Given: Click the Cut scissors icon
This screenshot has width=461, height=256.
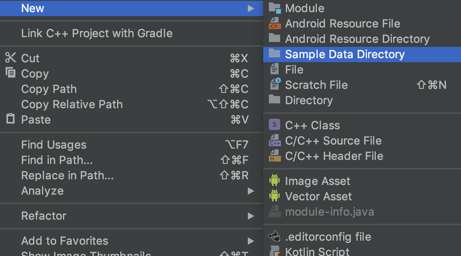Looking at the screenshot, I should pyautogui.click(x=10, y=58).
